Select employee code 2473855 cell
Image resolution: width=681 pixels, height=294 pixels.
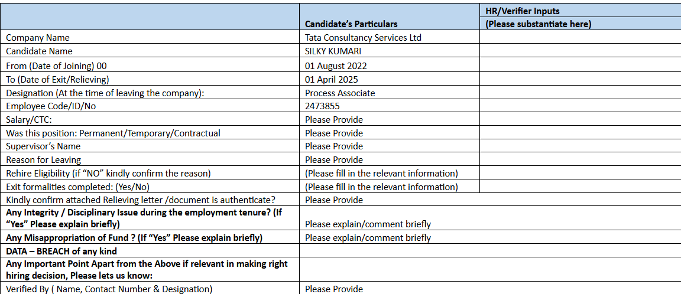pyautogui.click(x=322, y=106)
